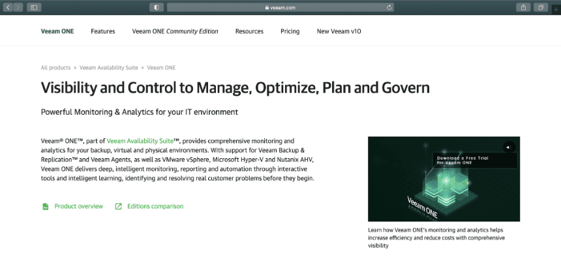
Task: Reload the page using the refresh icon
Action: 389,7
